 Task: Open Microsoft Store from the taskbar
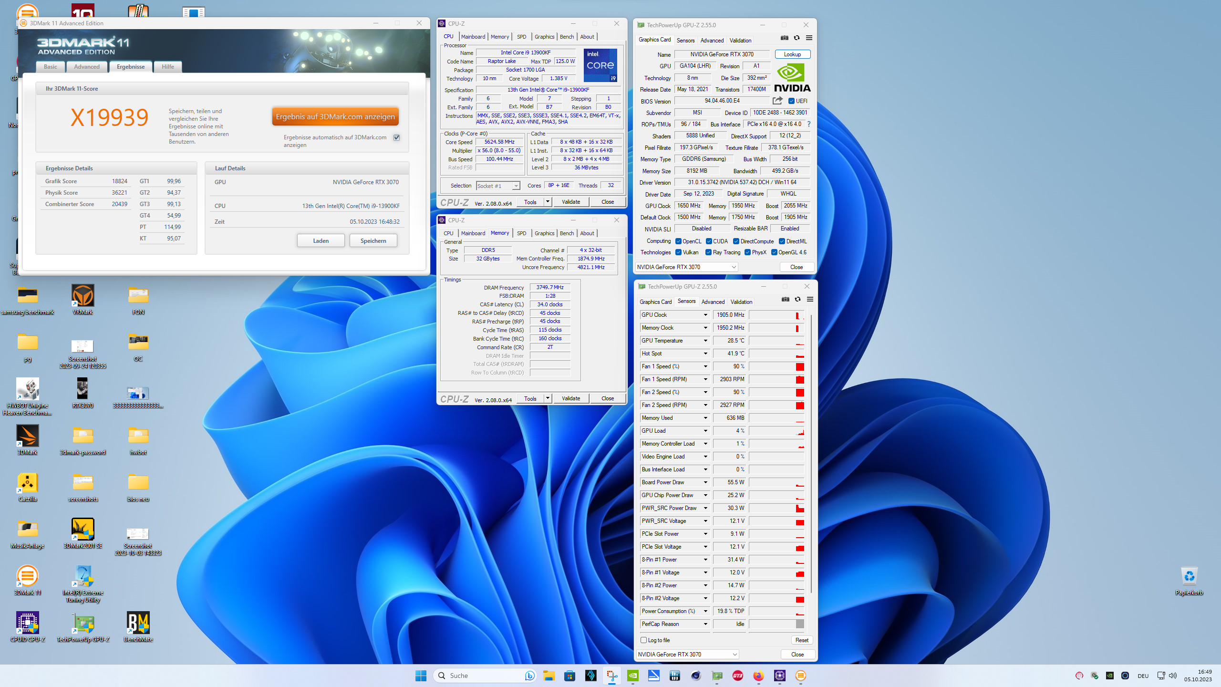pyautogui.click(x=569, y=676)
